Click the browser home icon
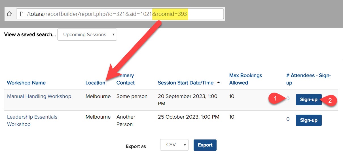Screen dimensions: 343x155 pos(9,14)
